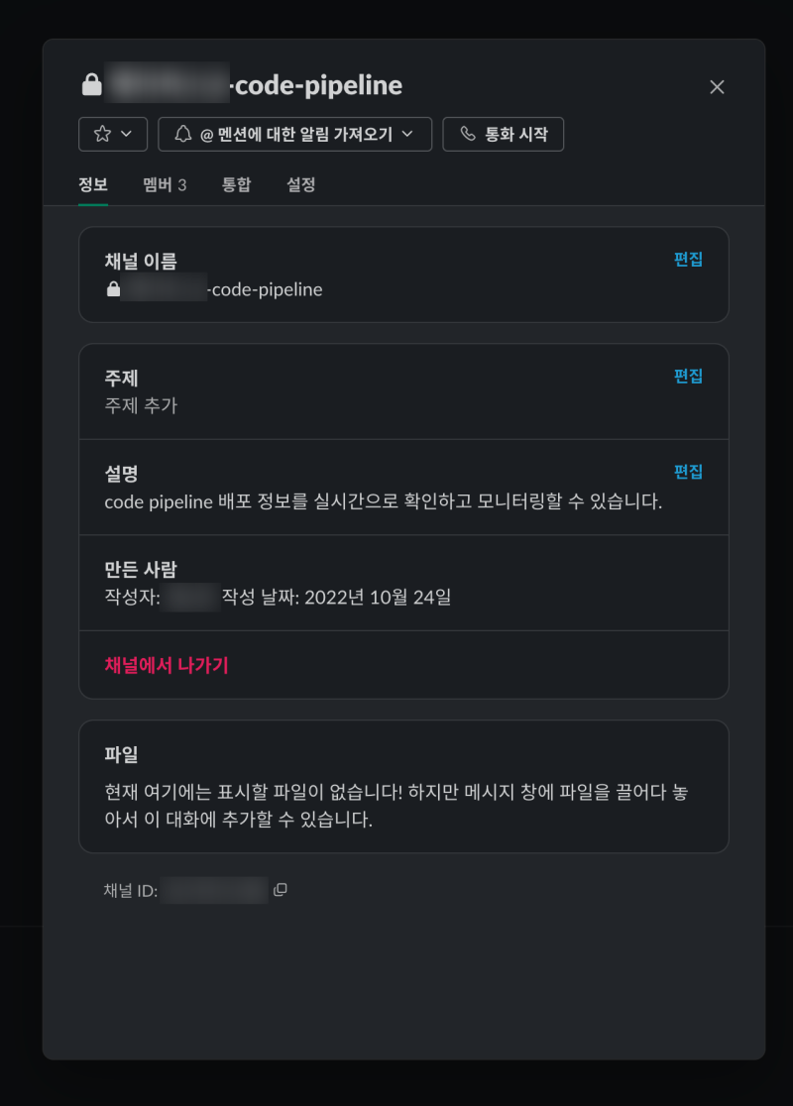Open the 통합 tab

[x=236, y=184]
